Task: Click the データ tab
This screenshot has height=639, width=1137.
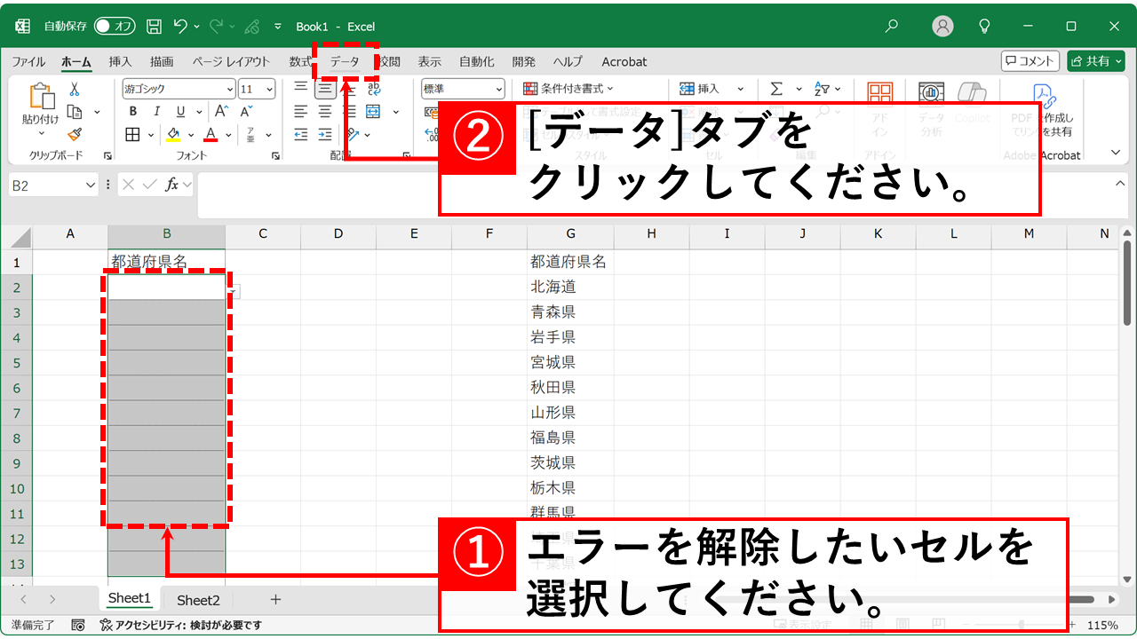Action: [x=345, y=61]
